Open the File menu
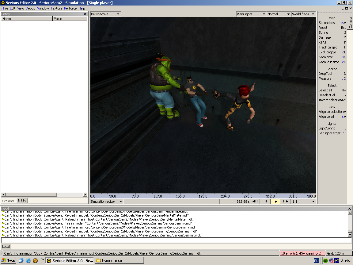The height and width of the screenshot is (265, 353). [x=6, y=8]
